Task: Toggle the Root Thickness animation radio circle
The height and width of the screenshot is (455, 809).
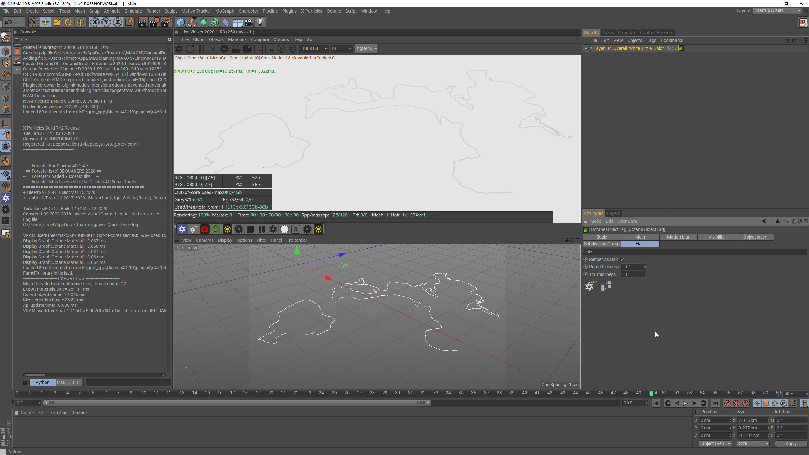Action: coord(586,267)
